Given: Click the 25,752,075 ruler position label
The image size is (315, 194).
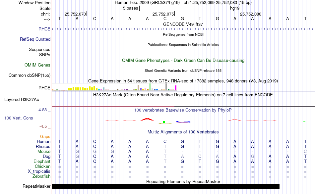Looking at the screenshot, I should coord(163,14).
